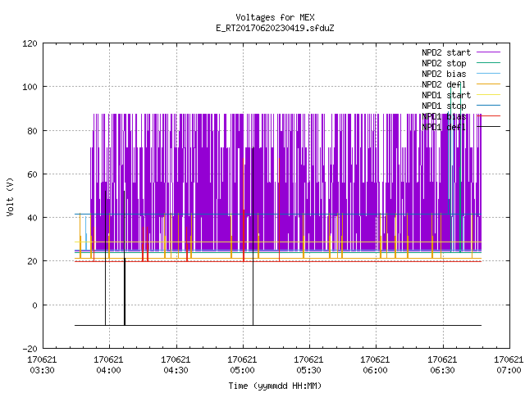Image resolution: width=525 pixels, height=393 pixels.
Task: Click the x-axis tick label 06:00
Action: [375, 371]
